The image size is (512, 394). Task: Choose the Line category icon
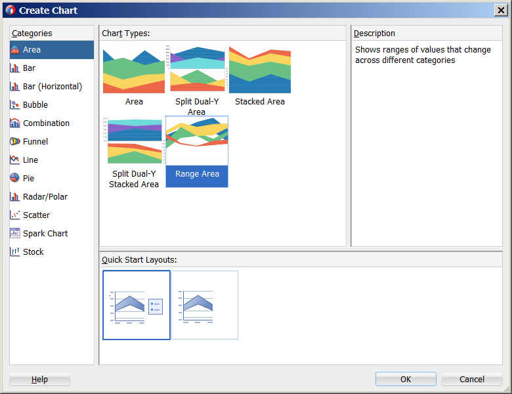pyautogui.click(x=15, y=160)
